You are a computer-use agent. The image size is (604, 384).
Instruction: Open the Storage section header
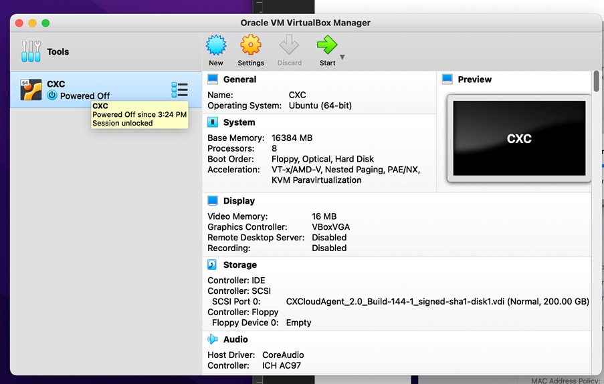click(239, 264)
